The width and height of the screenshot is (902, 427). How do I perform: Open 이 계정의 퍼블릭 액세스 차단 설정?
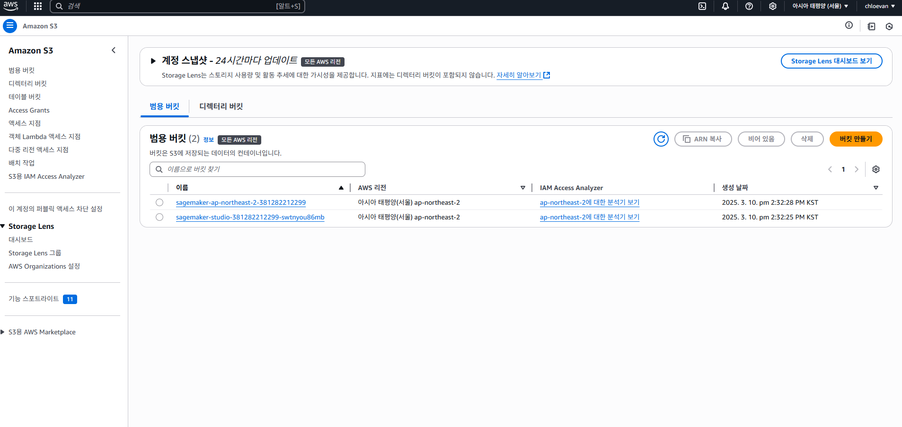(55, 209)
